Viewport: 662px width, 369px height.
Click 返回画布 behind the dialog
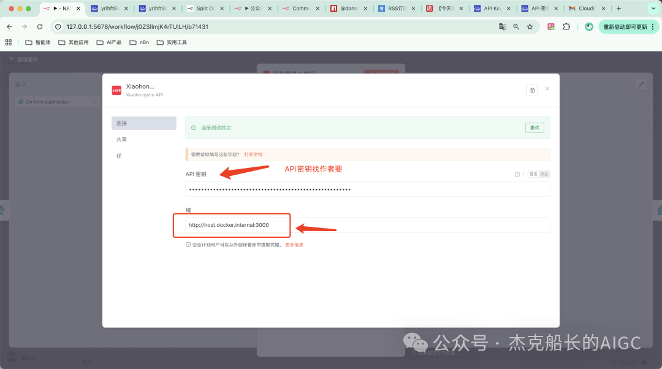click(x=24, y=59)
